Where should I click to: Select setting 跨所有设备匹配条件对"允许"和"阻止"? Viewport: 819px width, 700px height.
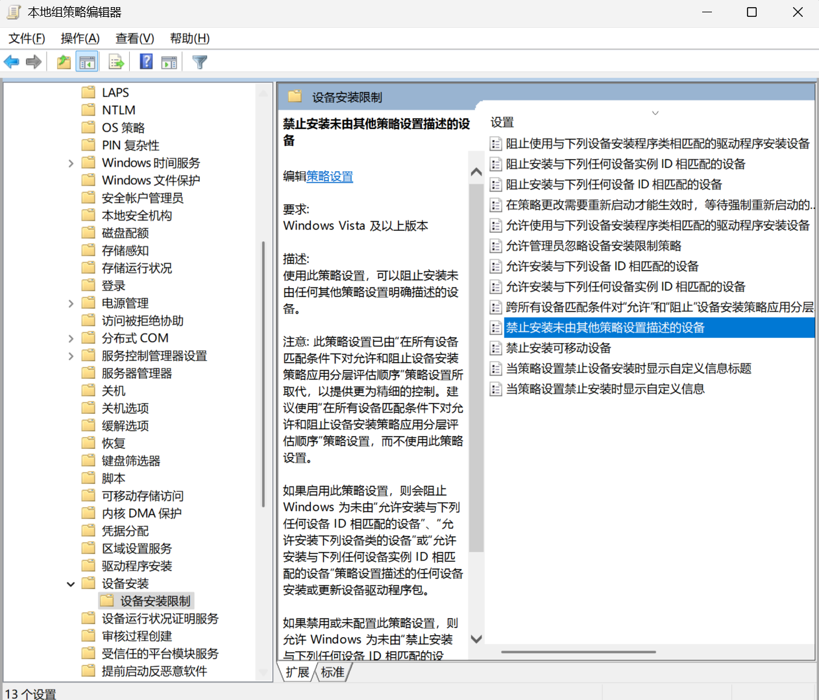click(x=659, y=308)
